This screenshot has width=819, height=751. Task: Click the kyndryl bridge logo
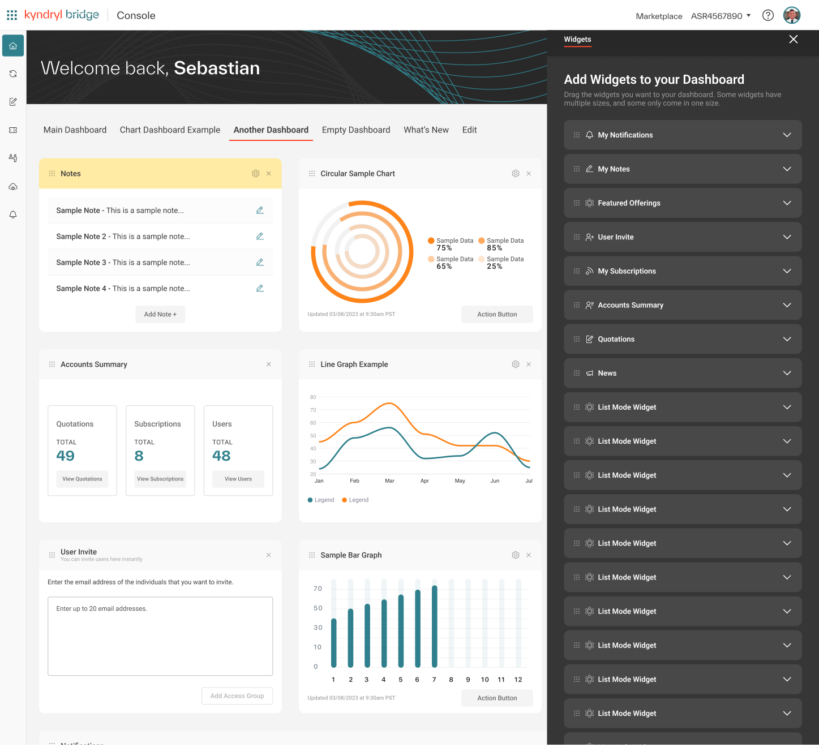pos(62,15)
